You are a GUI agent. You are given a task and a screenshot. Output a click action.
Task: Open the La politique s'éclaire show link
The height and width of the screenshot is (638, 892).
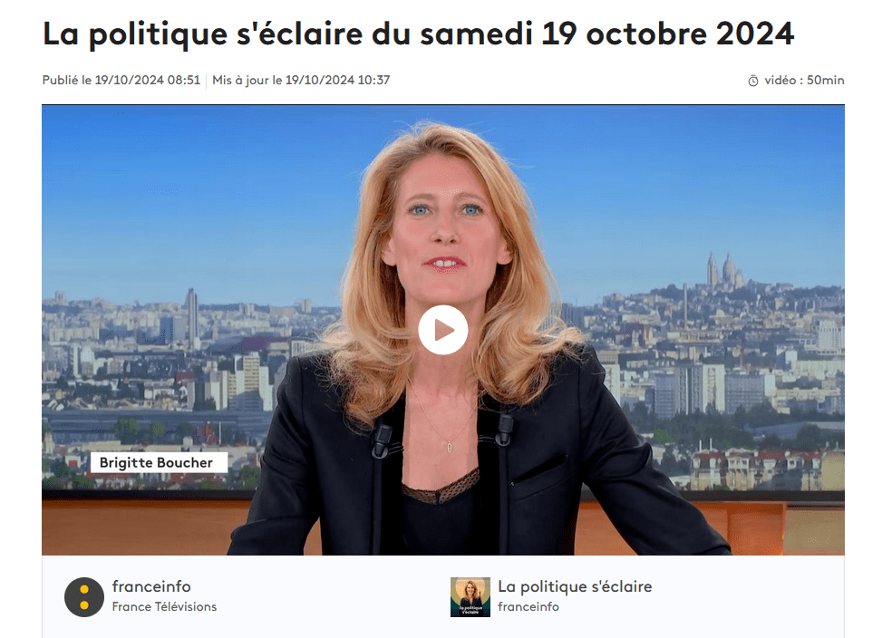coord(575,586)
